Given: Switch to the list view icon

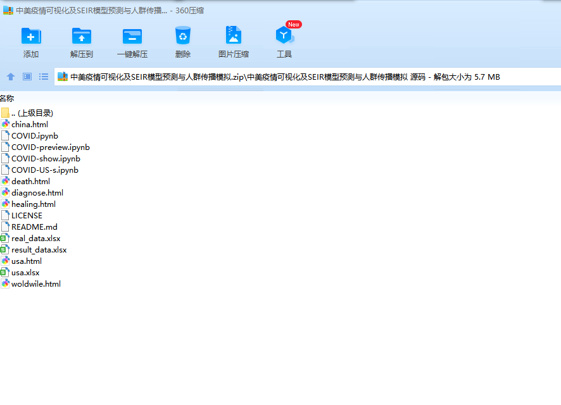Looking at the screenshot, I should 44,77.
